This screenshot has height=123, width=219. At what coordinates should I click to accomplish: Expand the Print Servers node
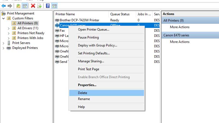click(4, 43)
